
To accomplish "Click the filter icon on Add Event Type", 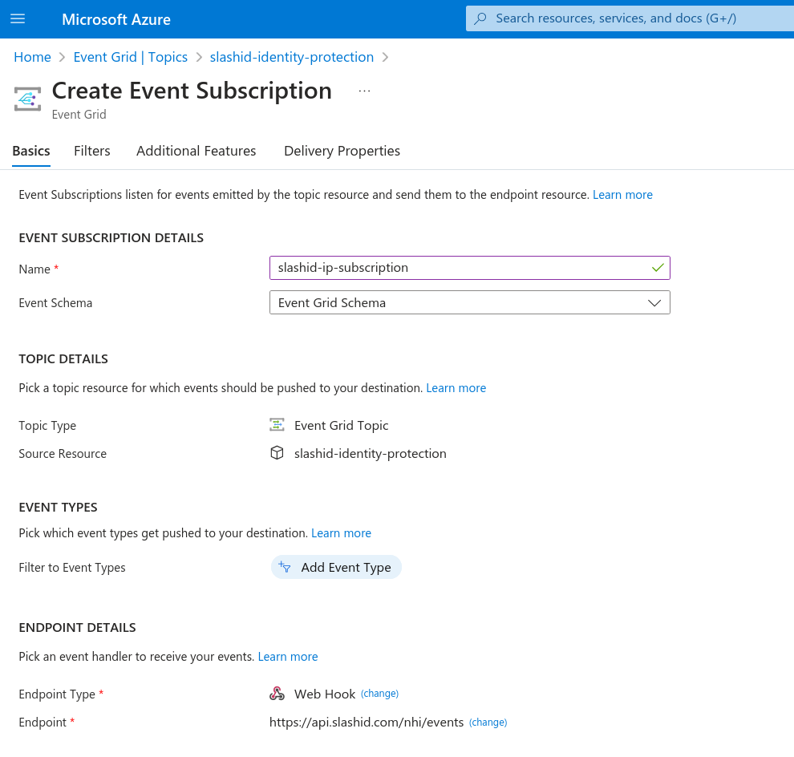I will click(x=285, y=567).
